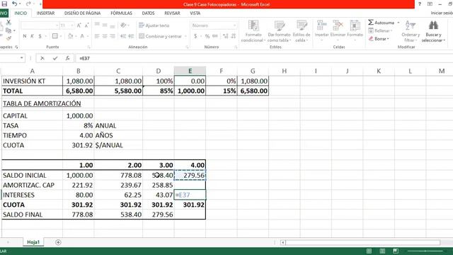Open the REVISAR ribbon tab
The width and height of the screenshot is (453, 255).
(172, 13)
